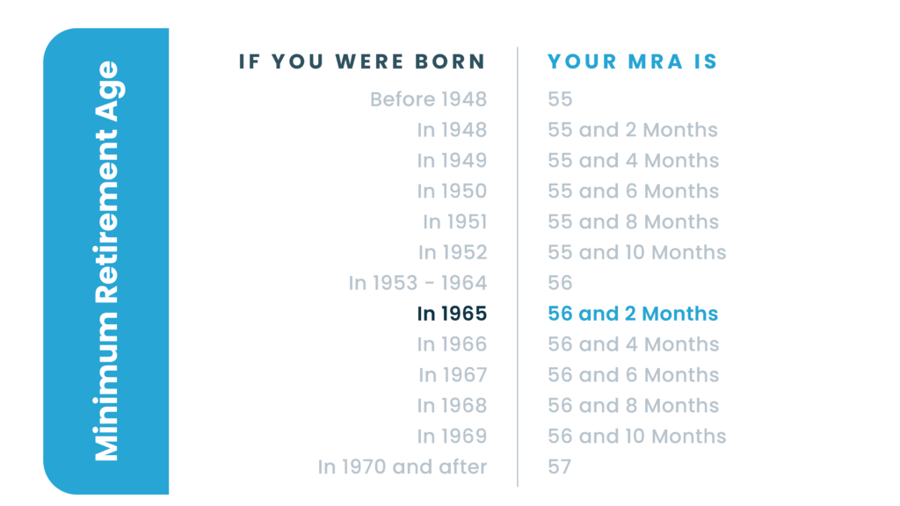Click the 'In 1952' birth year
Image resolution: width=900 pixels, height=506 pixels.
tap(453, 252)
